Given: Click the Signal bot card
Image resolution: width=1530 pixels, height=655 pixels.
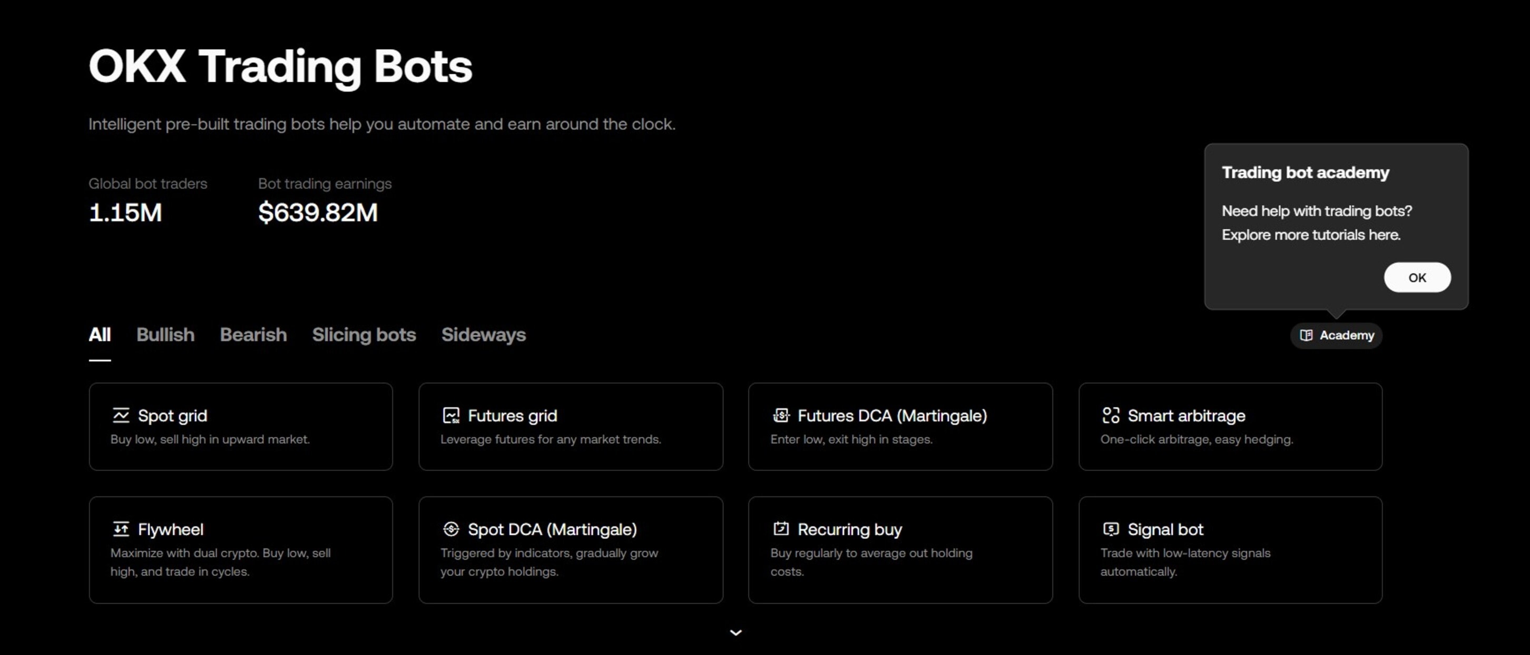Looking at the screenshot, I should tap(1230, 549).
